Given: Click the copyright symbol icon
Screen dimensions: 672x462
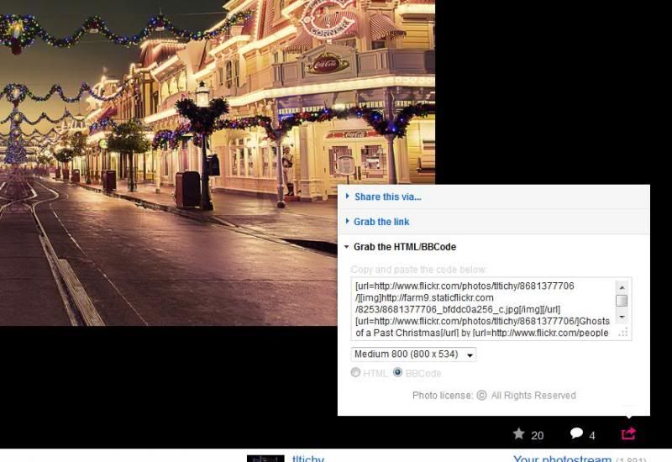Looking at the screenshot, I should (x=481, y=395).
